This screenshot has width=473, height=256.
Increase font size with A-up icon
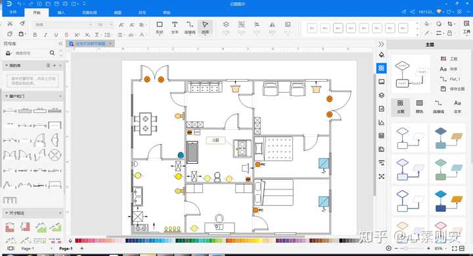(x=121, y=25)
